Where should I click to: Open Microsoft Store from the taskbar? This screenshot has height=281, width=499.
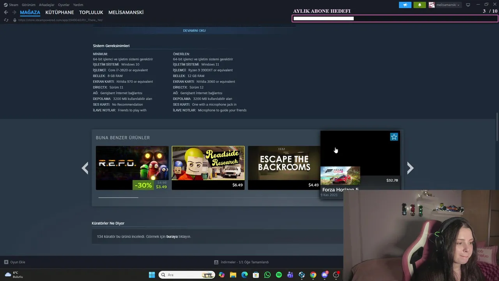click(x=256, y=275)
